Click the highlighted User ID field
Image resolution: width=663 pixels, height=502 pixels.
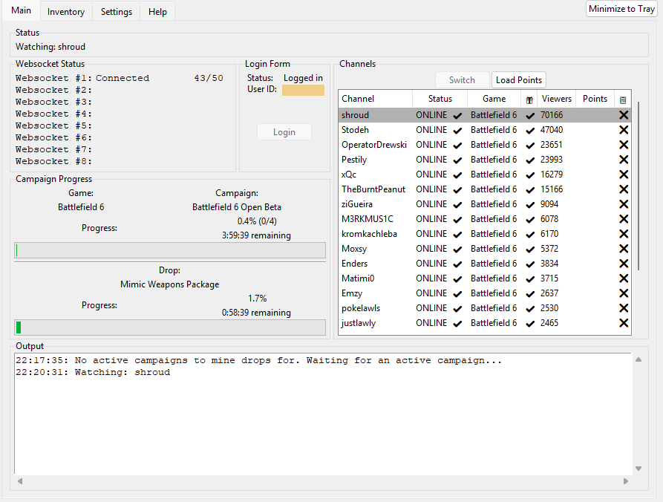click(303, 90)
